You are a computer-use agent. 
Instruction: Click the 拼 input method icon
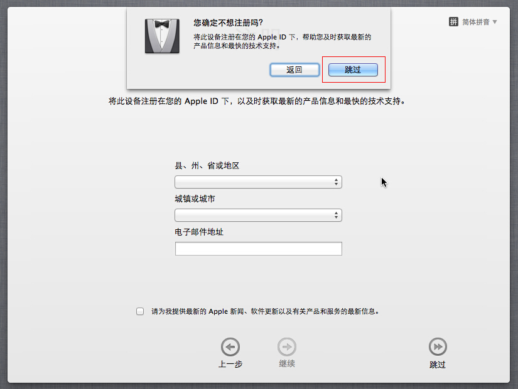(453, 22)
